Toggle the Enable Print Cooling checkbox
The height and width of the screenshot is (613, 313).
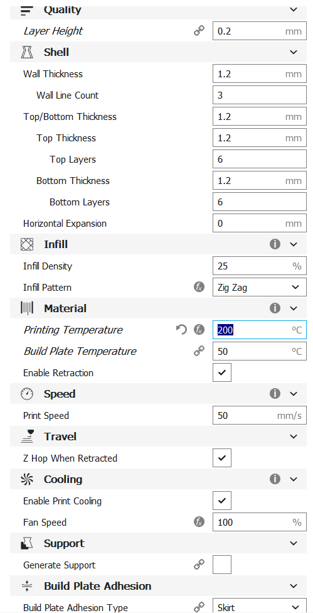[x=222, y=501]
